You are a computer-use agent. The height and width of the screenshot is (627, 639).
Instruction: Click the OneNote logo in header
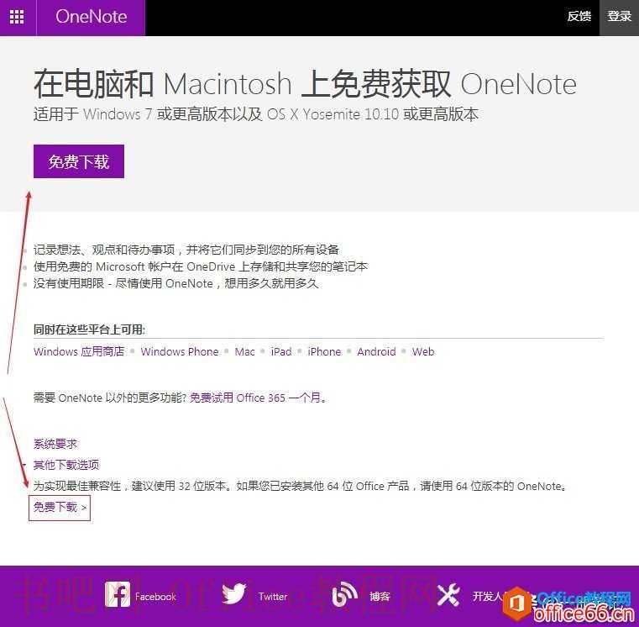tap(91, 17)
